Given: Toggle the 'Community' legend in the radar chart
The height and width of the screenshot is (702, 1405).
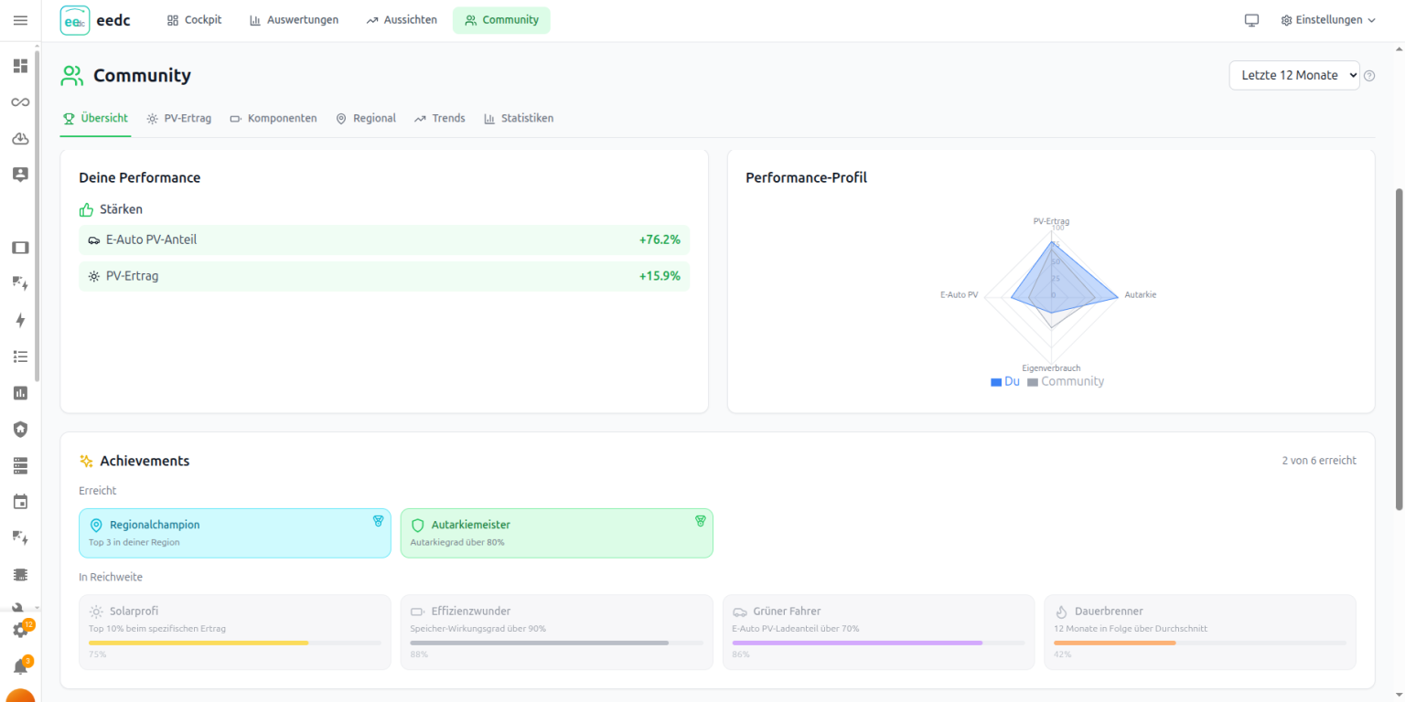Looking at the screenshot, I should [1065, 381].
